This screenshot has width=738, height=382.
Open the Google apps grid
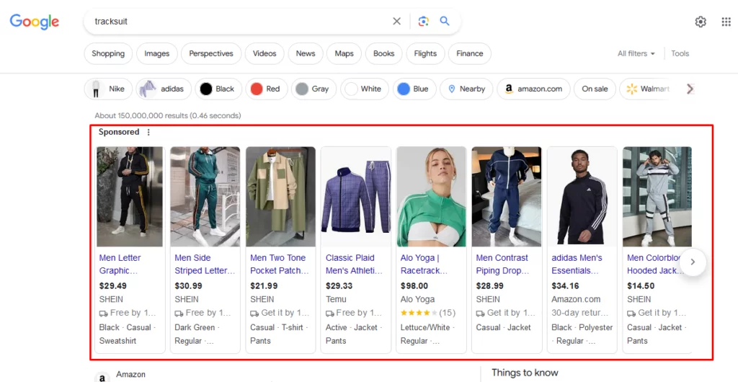726,22
